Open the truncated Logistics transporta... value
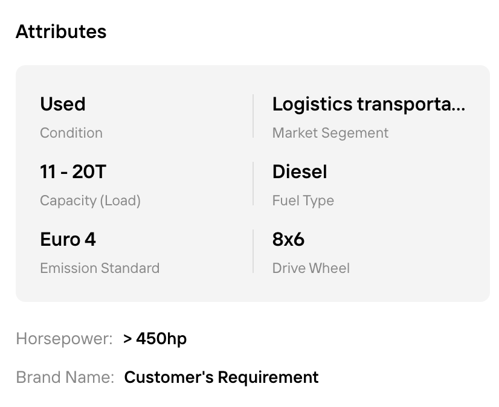Screen dimensions: 499x407 369,104
